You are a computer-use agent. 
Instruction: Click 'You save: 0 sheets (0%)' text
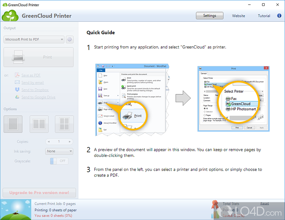(53, 216)
